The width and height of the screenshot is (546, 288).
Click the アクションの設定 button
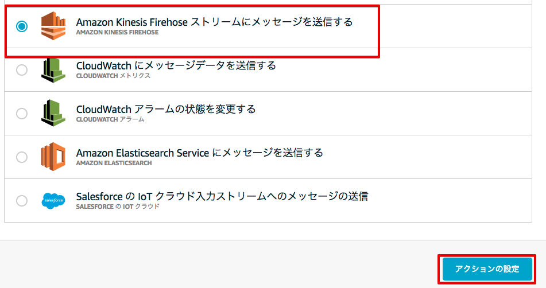(x=487, y=269)
